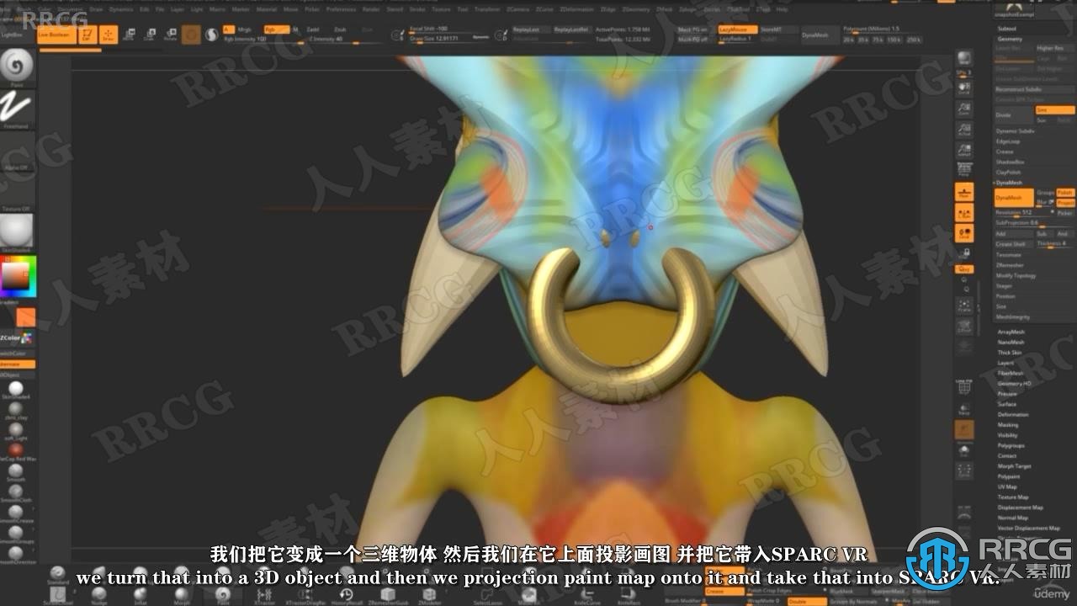Click the orange Gizmo 3D icon
The image size is (1077, 606).
pos(191,35)
